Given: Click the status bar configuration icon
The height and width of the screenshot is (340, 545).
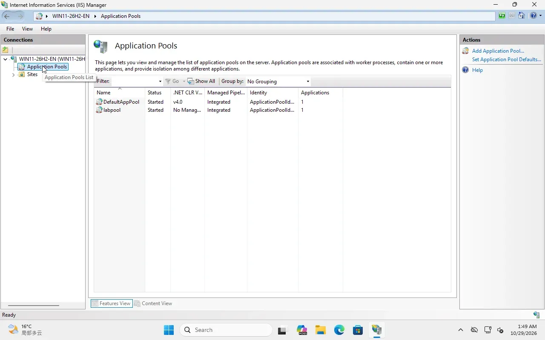Looking at the screenshot, I should point(536,315).
